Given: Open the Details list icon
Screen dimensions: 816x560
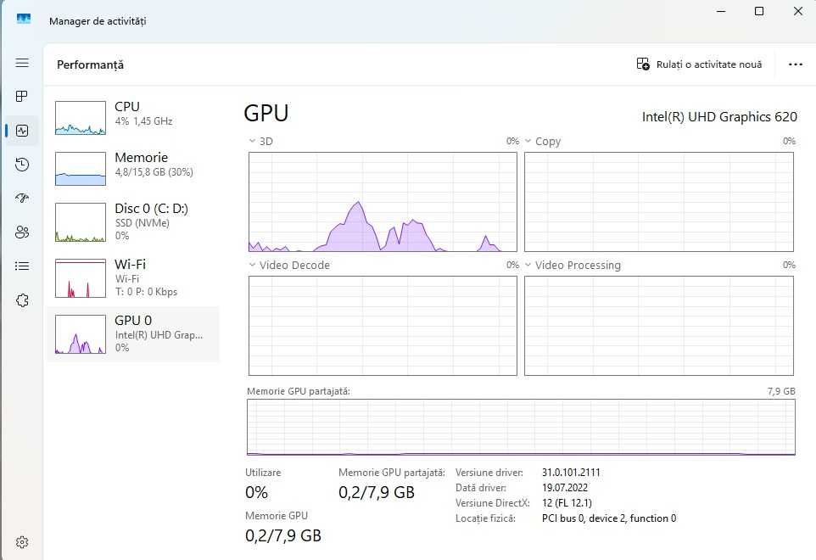Looking at the screenshot, I should [x=22, y=266].
